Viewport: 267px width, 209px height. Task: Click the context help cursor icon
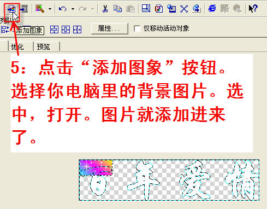[253, 8]
